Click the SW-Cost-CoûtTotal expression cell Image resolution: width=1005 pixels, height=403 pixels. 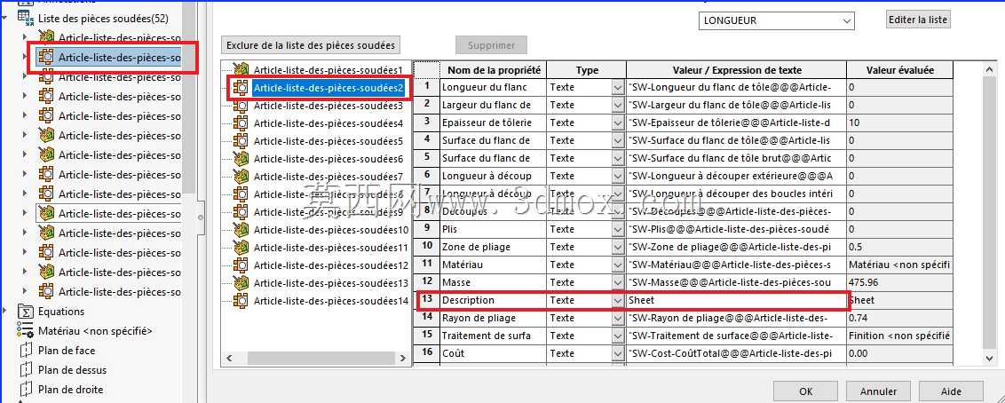[x=737, y=353]
